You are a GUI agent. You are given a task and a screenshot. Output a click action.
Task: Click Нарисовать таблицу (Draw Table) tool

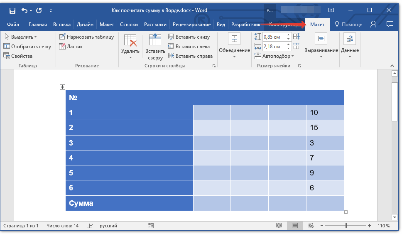click(86, 37)
